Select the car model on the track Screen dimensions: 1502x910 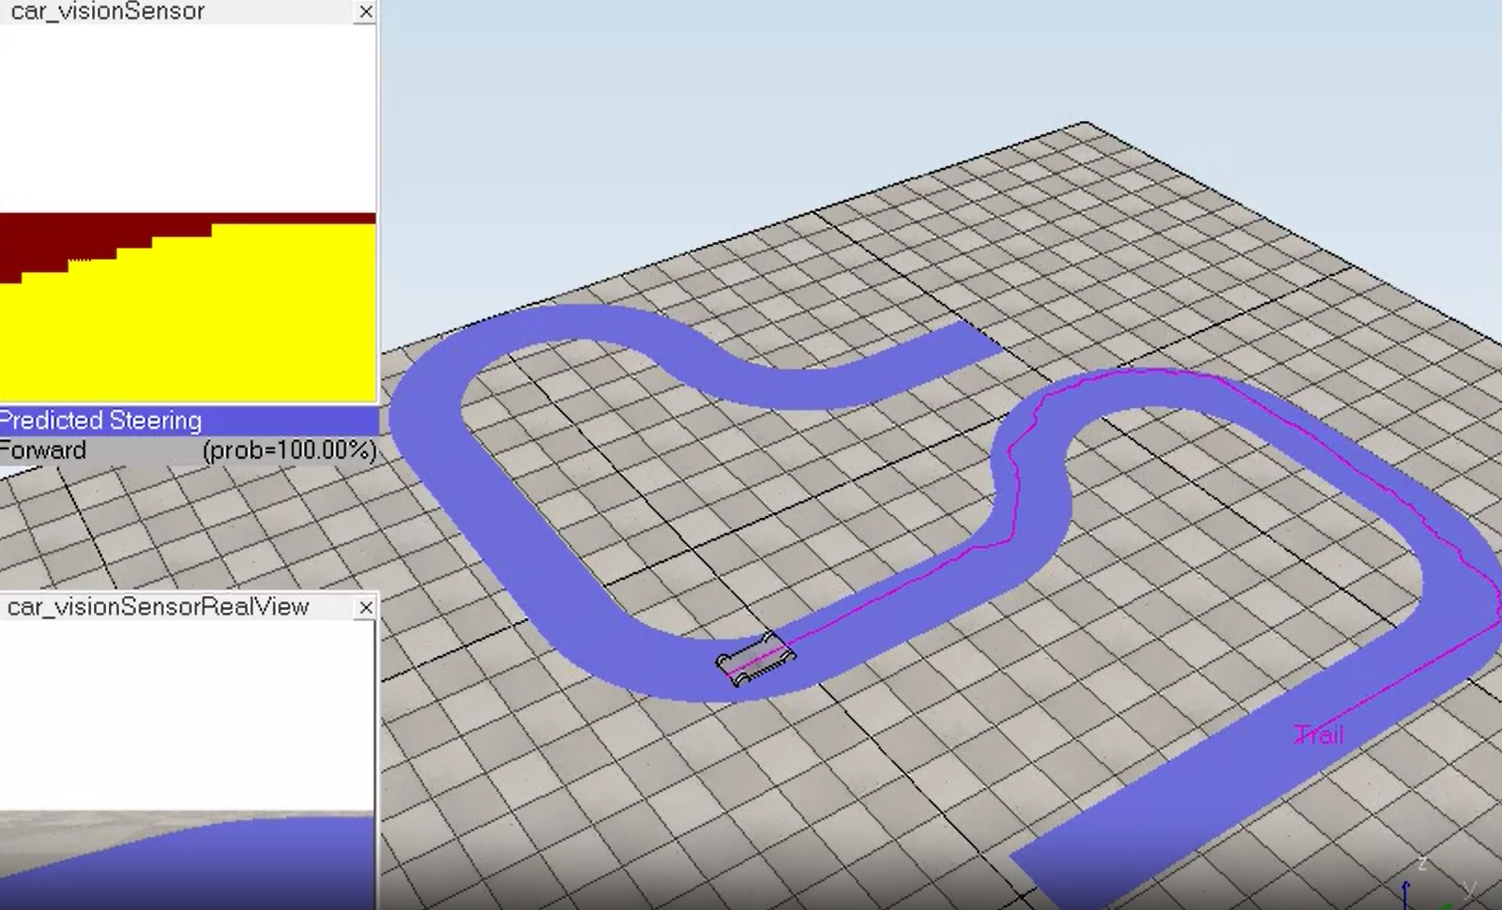coord(755,659)
